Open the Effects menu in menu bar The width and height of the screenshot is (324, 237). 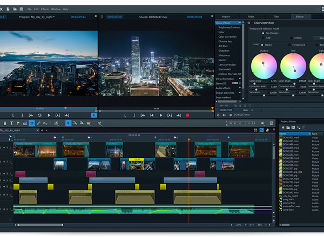[x=45, y=9]
